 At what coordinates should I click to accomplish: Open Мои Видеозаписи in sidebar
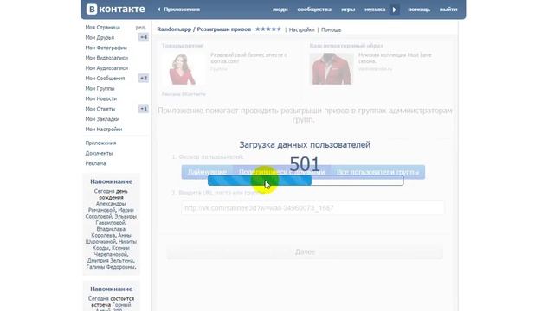point(106,58)
